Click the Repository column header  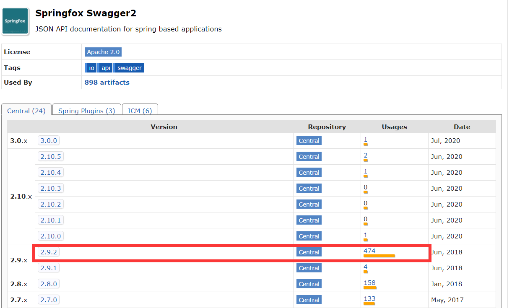(327, 127)
